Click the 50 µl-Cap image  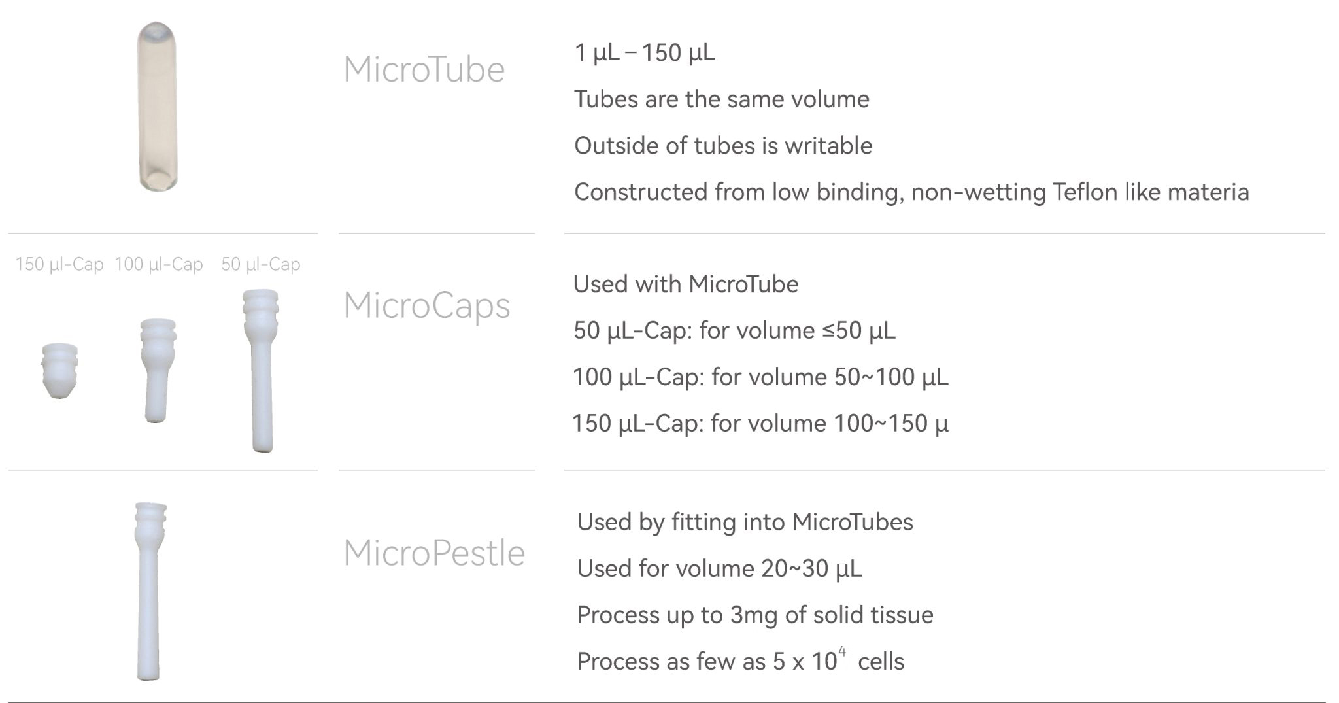(261, 371)
